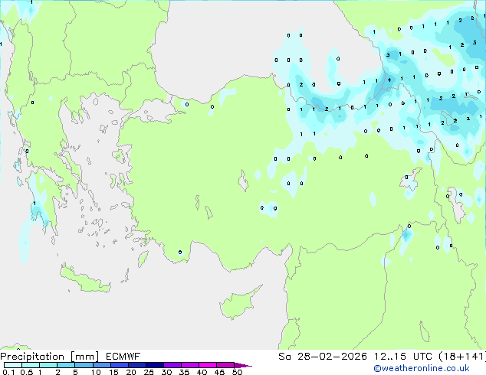Viewport: 486px width, 375px height.
Task: Click the 'Sa 28-02-2026' date text
Action: [x=323, y=357]
